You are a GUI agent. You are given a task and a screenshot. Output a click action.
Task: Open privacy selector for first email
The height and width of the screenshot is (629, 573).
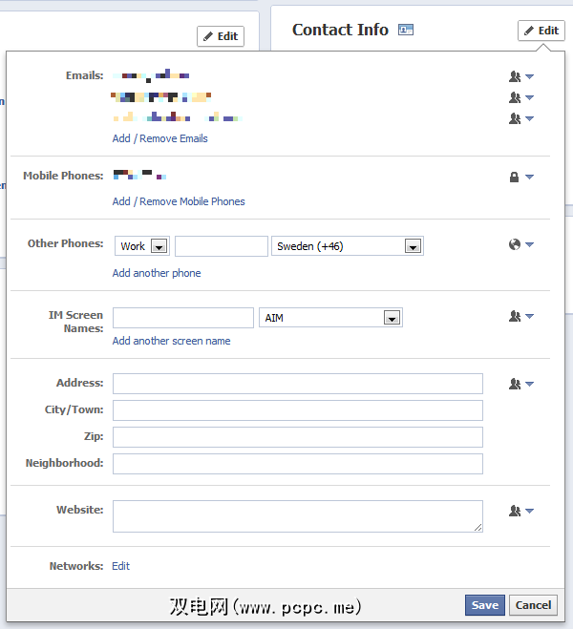tap(520, 76)
